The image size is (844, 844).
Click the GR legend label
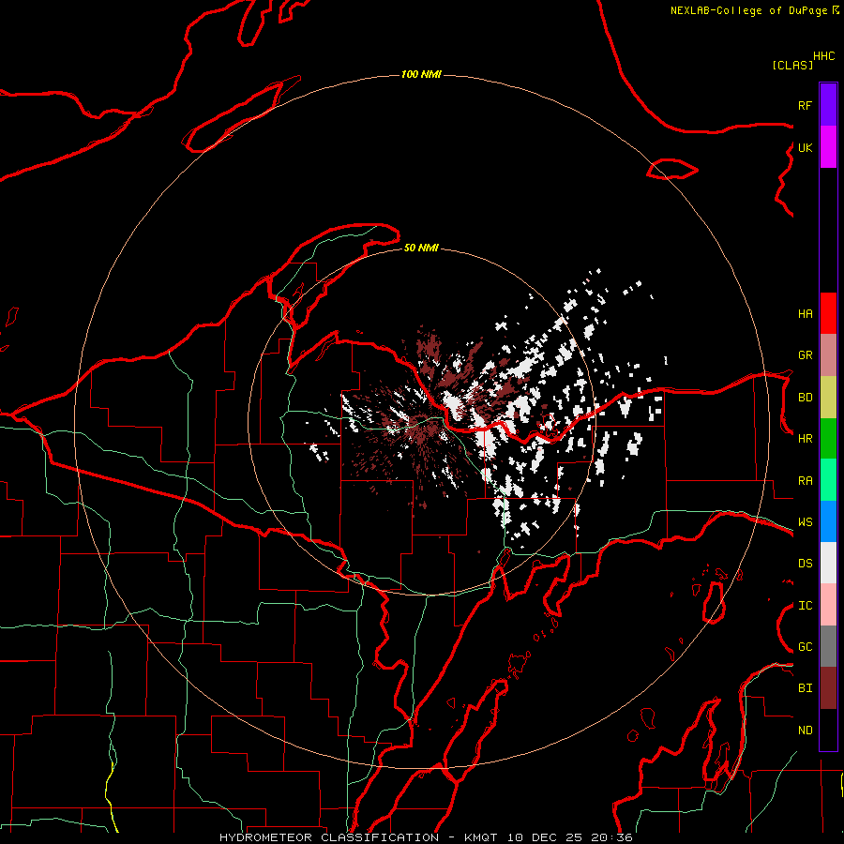tap(805, 355)
